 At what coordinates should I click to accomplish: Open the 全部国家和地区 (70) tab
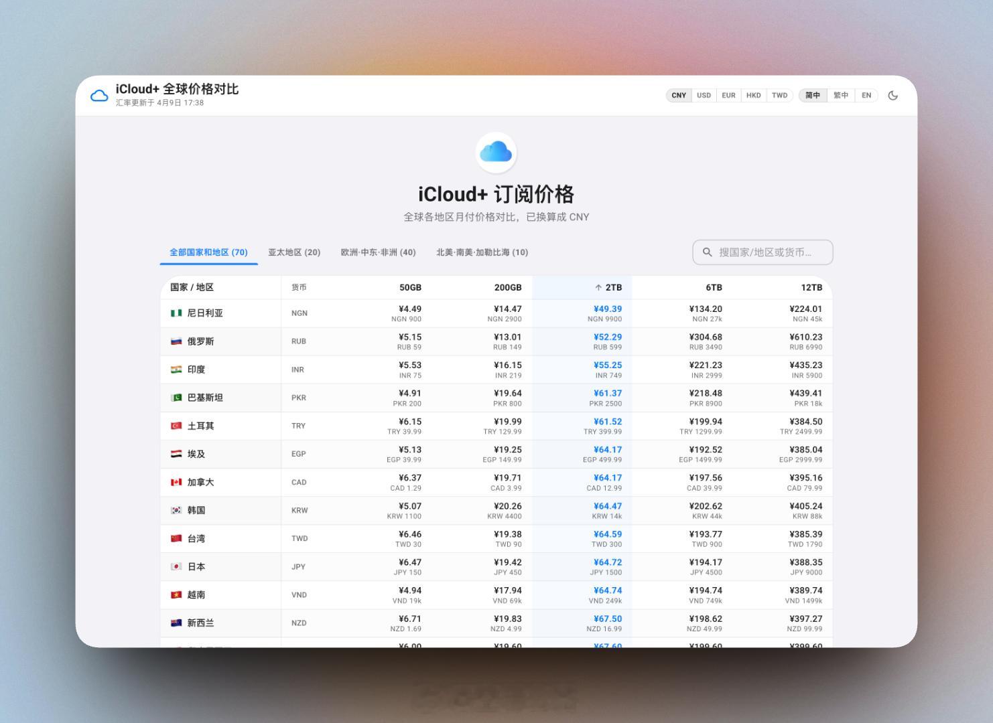[x=208, y=252]
